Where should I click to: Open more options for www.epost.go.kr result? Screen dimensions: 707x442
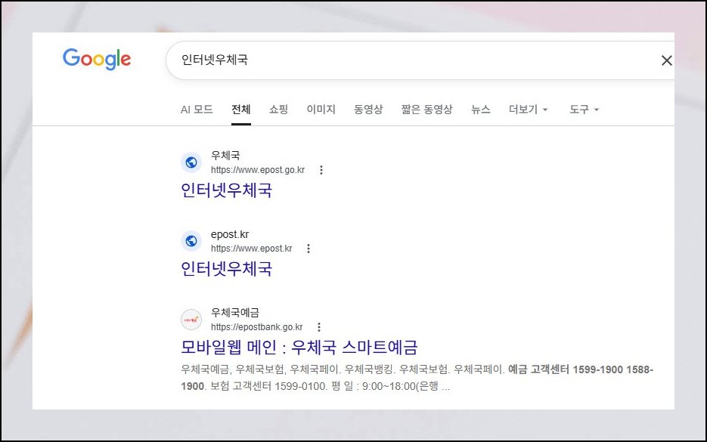(321, 170)
